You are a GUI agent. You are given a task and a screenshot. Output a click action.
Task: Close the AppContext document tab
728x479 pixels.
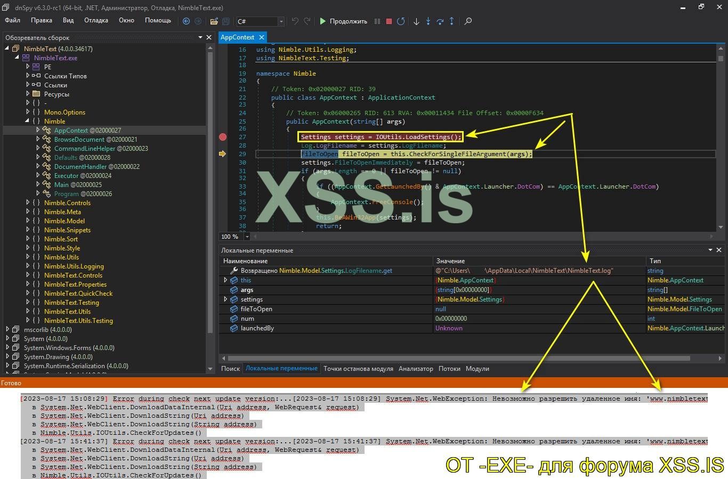262,37
